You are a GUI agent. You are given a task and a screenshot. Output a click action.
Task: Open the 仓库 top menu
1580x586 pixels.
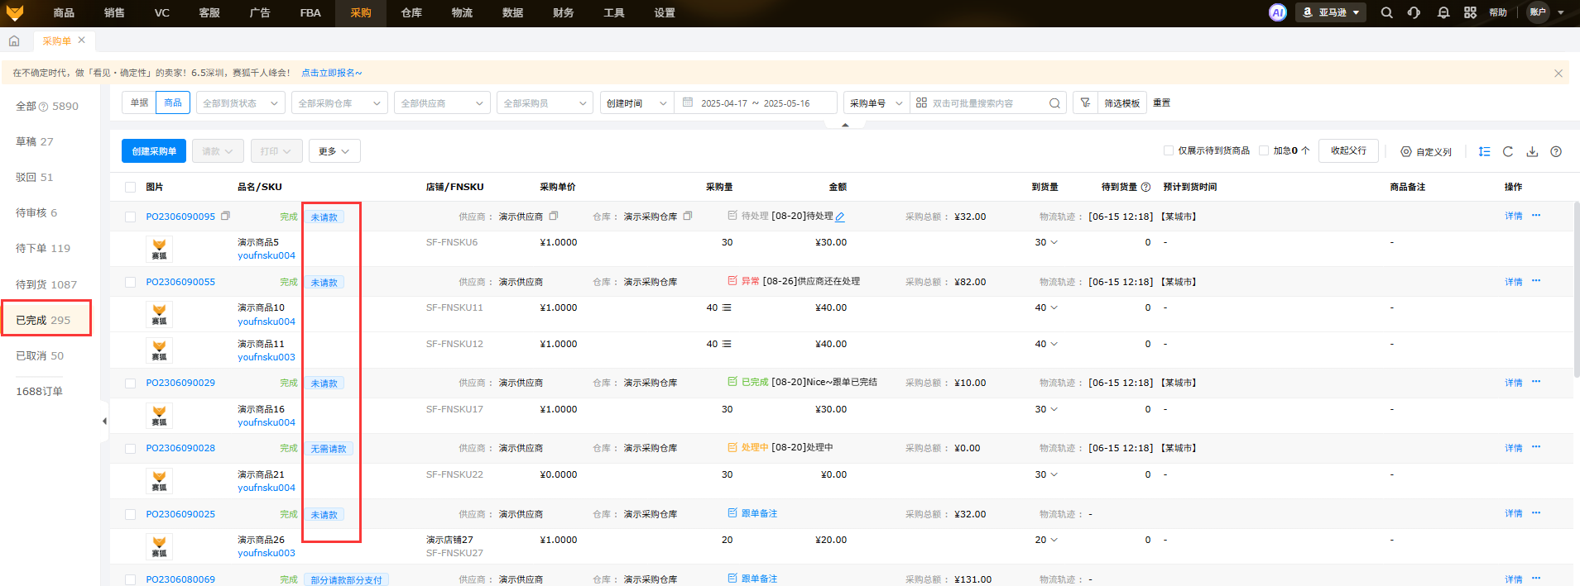[x=411, y=13]
